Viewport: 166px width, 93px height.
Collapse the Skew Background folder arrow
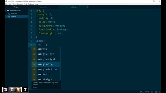click(6, 11)
